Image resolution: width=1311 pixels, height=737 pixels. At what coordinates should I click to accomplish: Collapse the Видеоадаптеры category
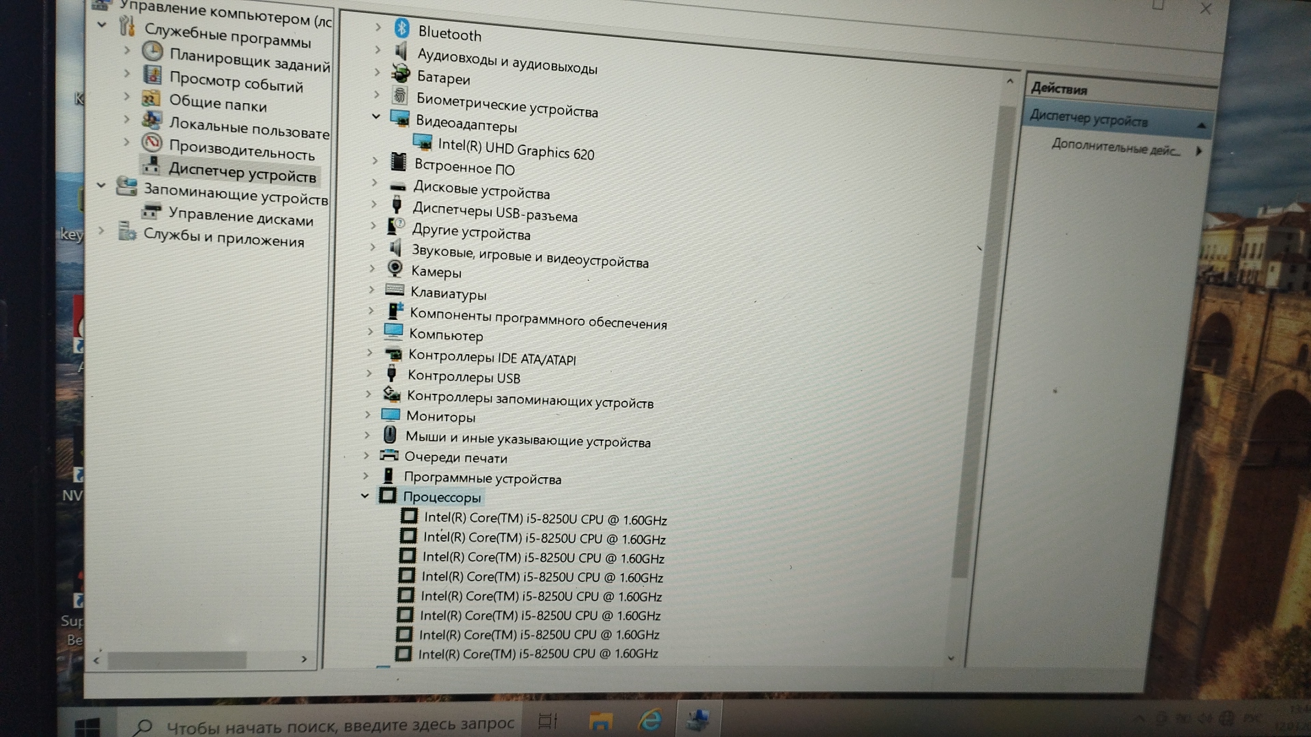[x=376, y=116]
